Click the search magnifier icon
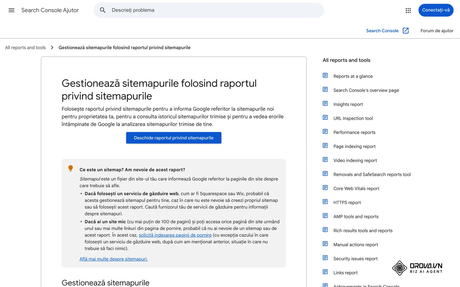The width and height of the screenshot is (460, 287). pos(103,10)
